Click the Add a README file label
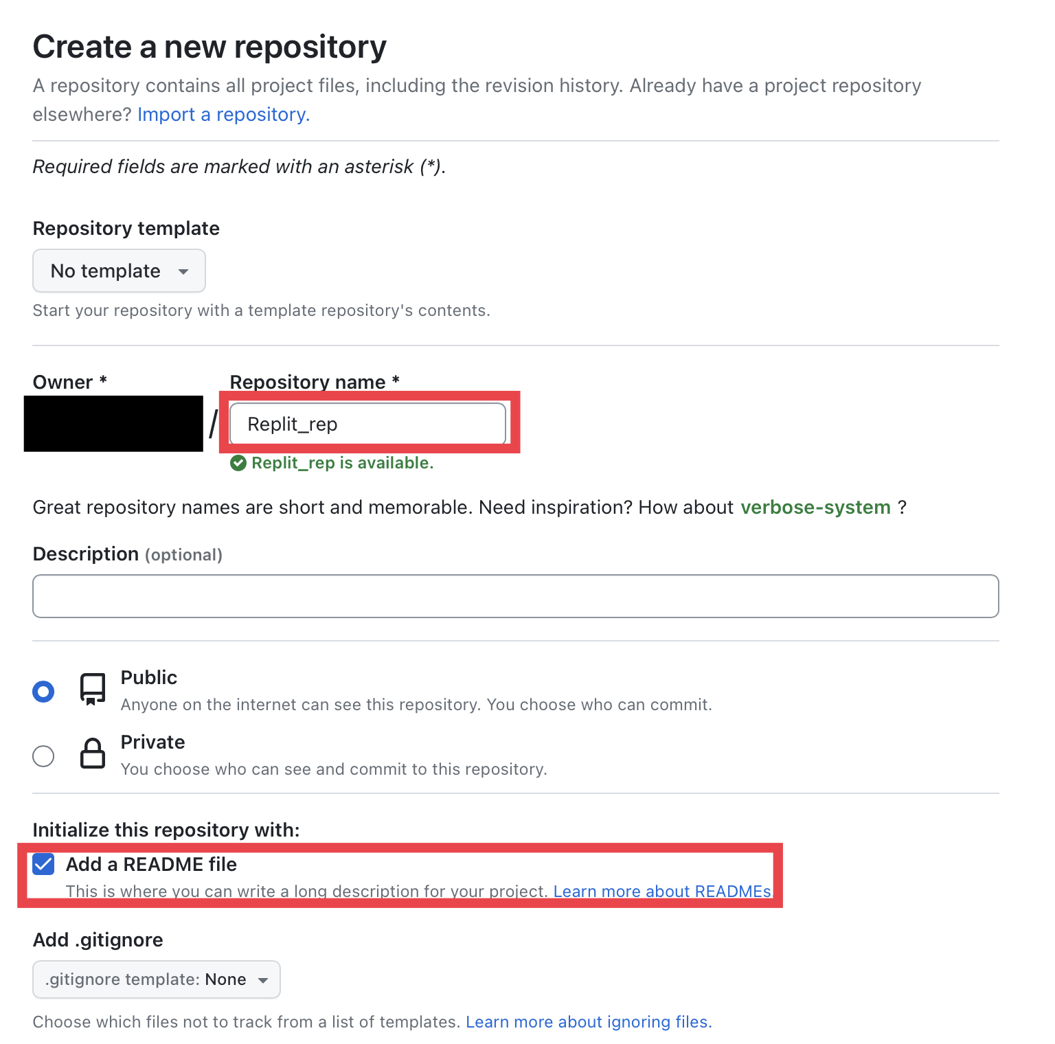The width and height of the screenshot is (1055, 1044). (151, 864)
